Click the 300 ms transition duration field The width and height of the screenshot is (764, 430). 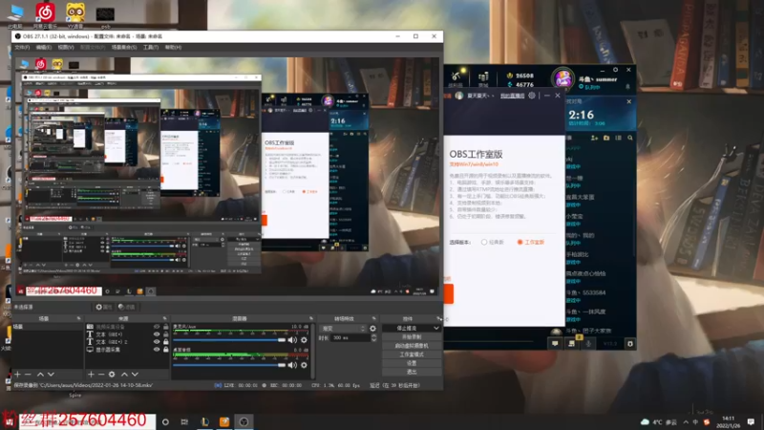tap(350, 338)
